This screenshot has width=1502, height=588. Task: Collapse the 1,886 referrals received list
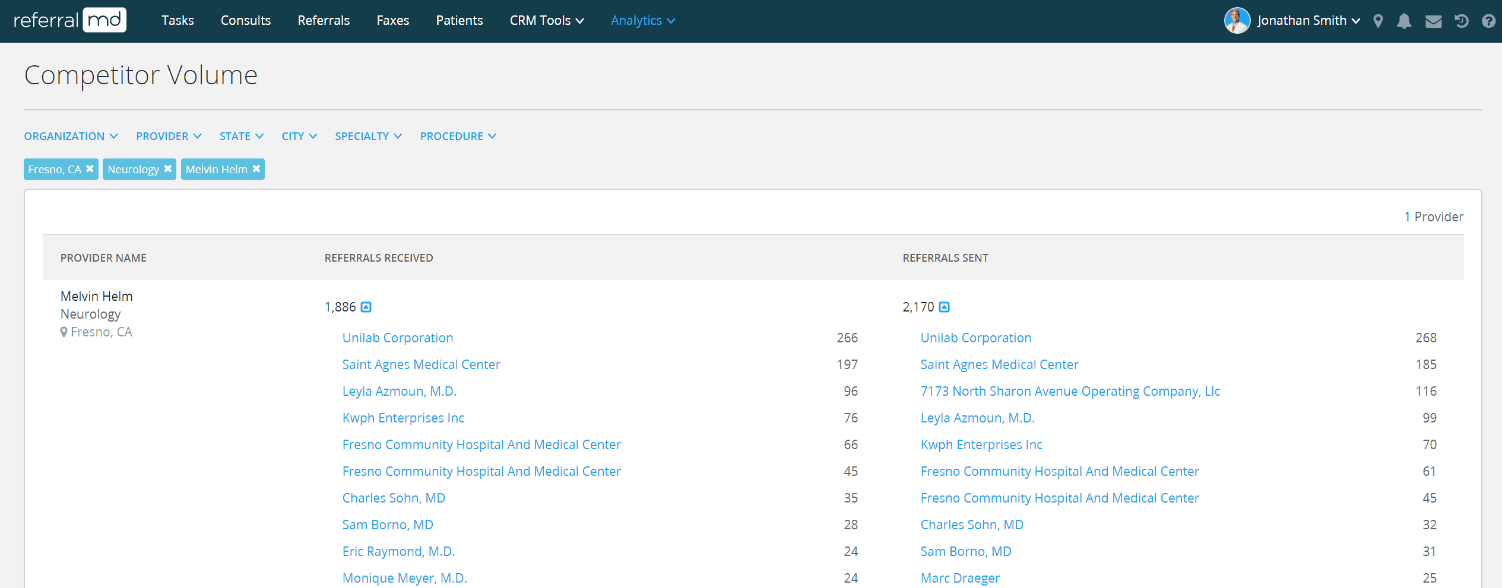point(366,307)
